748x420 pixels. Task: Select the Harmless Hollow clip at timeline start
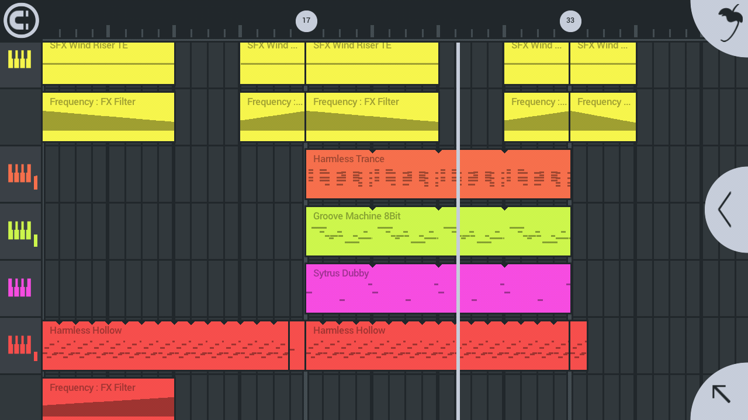pos(165,346)
